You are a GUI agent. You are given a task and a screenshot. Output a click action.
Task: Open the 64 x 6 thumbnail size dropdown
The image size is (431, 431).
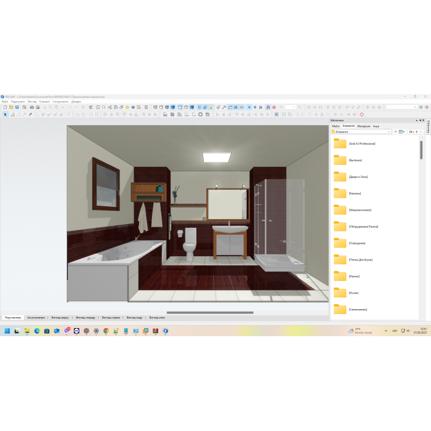click(422, 132)
